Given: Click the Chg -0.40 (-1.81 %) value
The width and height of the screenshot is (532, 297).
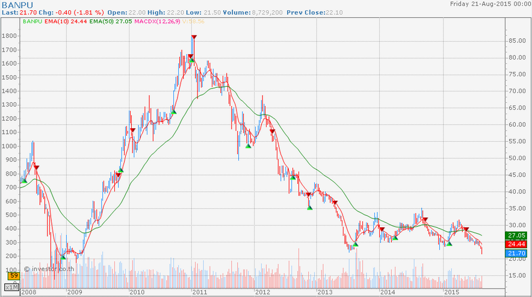Looking at the screenshot, I should point(78,13).
